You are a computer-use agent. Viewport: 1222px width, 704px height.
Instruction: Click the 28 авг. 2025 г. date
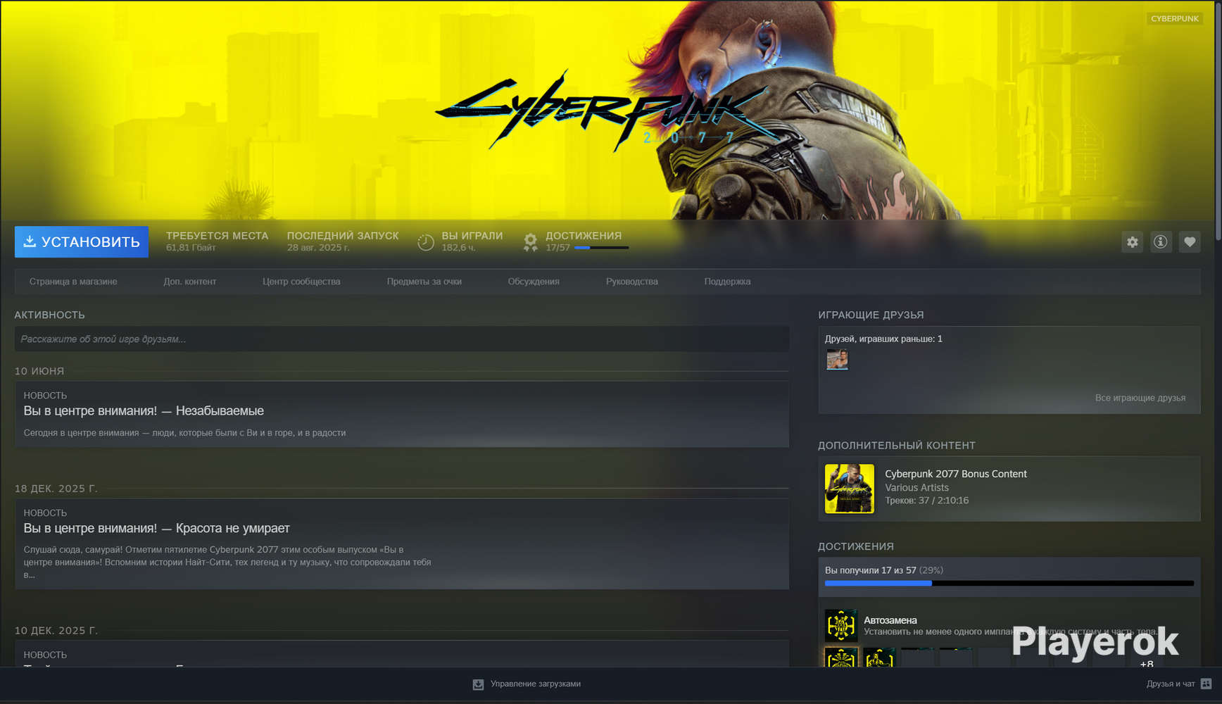click(x=318, y=248)
